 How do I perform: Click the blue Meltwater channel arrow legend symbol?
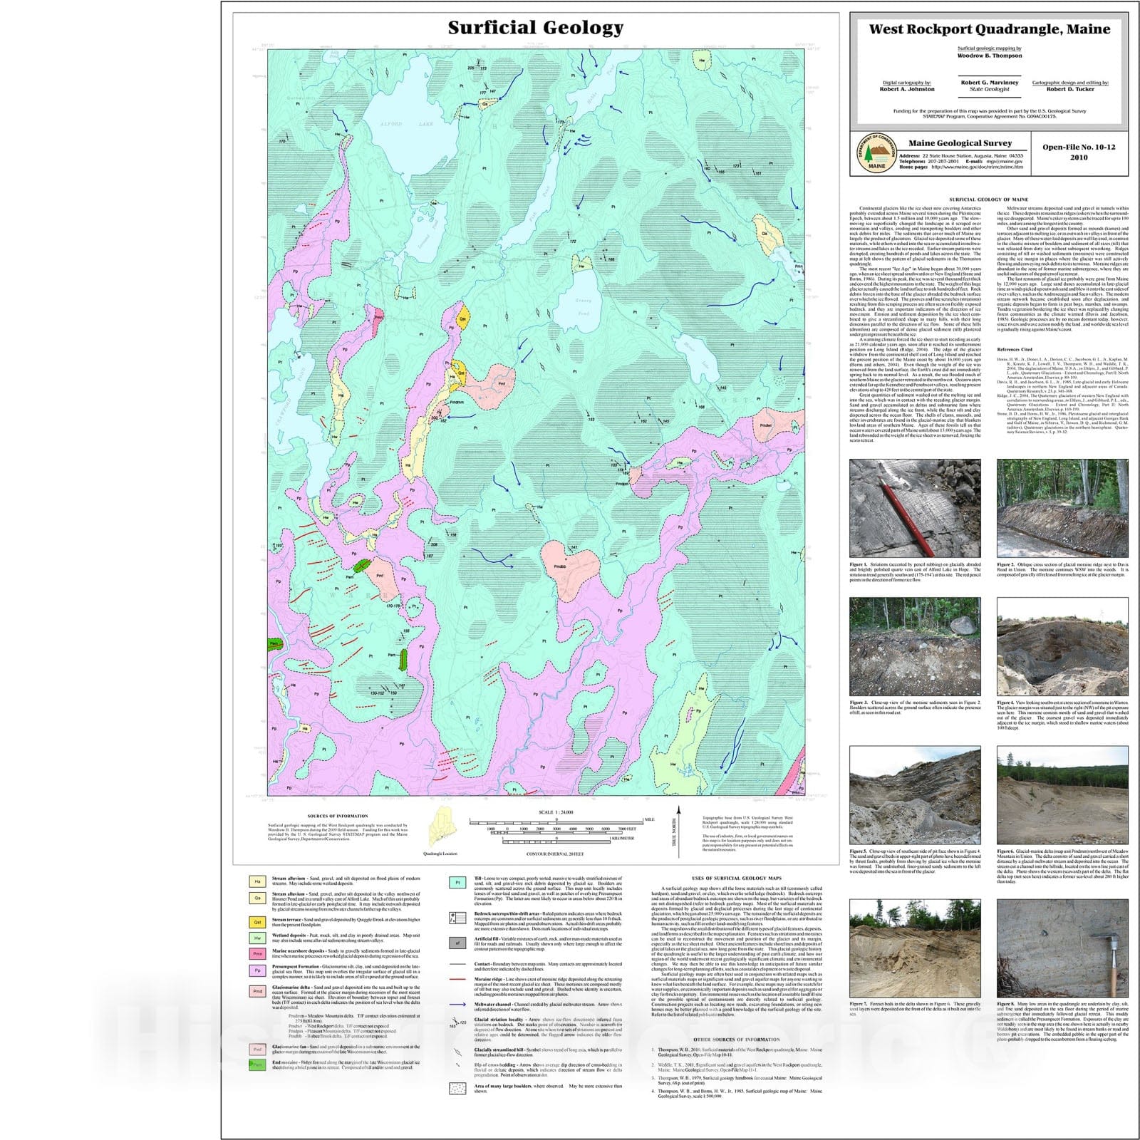[x=457, y=1005]
